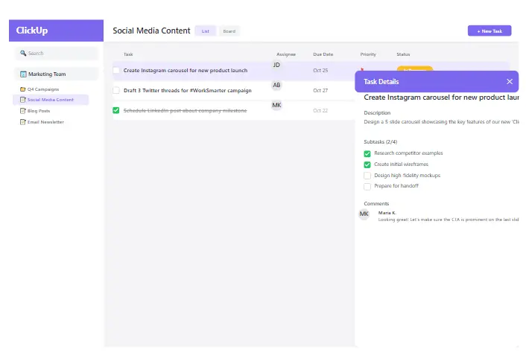This screenshot has width=526, height=358.
Task: Click the MK assignee avatar in task list
Action: pos(276,105)
